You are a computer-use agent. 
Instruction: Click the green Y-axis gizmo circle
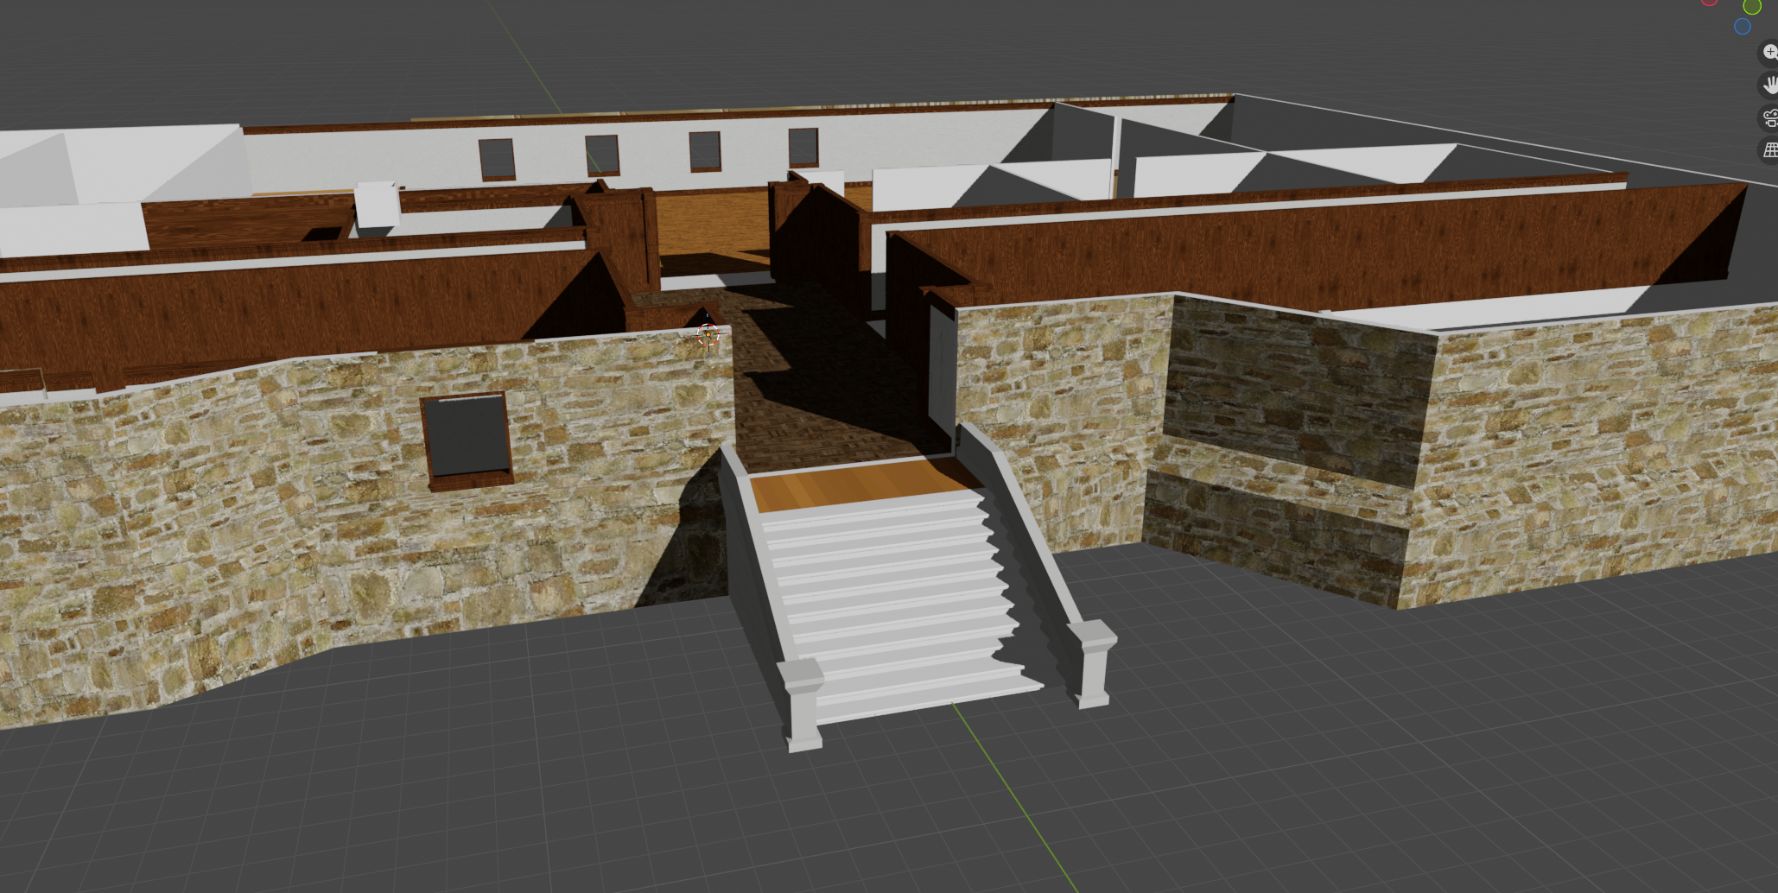click(x=1752, y=7)
